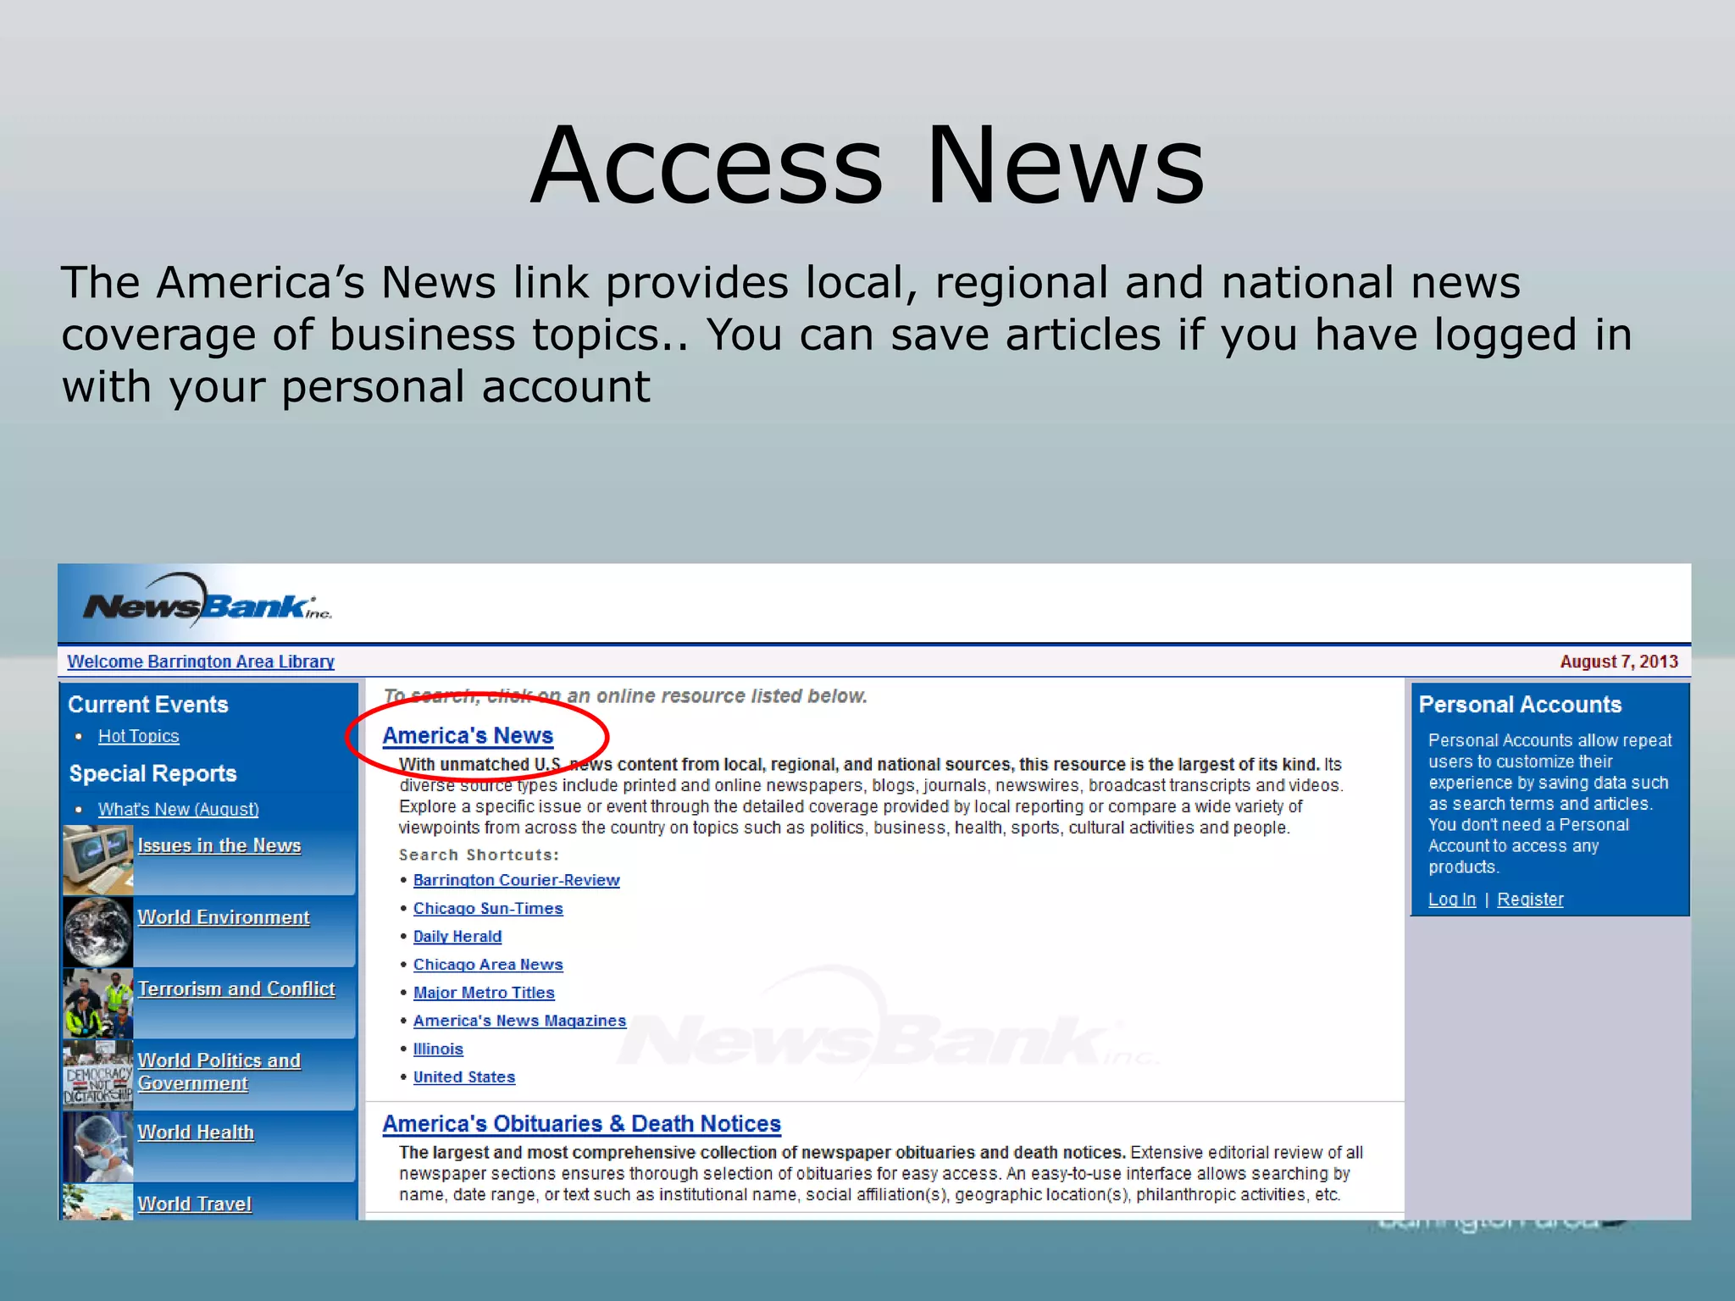This screenshot has height=1301, width=1735.
Task: Click Log In under Personal Accounts
Action: 1452,900
